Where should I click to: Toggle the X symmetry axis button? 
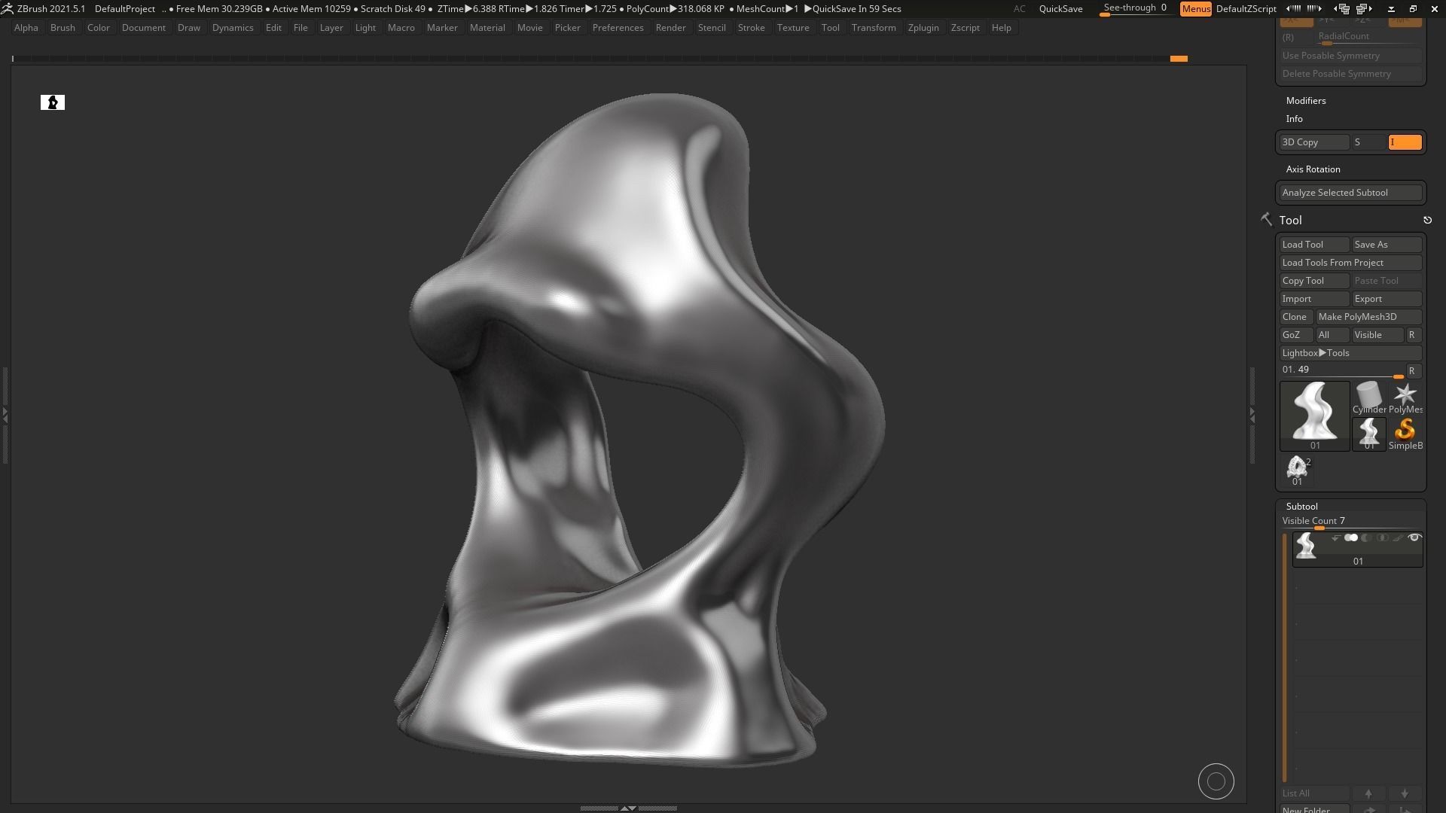(x=1296, y=21)
